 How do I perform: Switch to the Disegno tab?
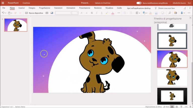pyautogui.click(x=32, y=8)
